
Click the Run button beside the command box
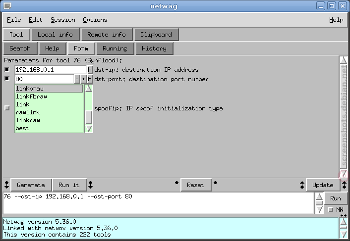[335, 198]
